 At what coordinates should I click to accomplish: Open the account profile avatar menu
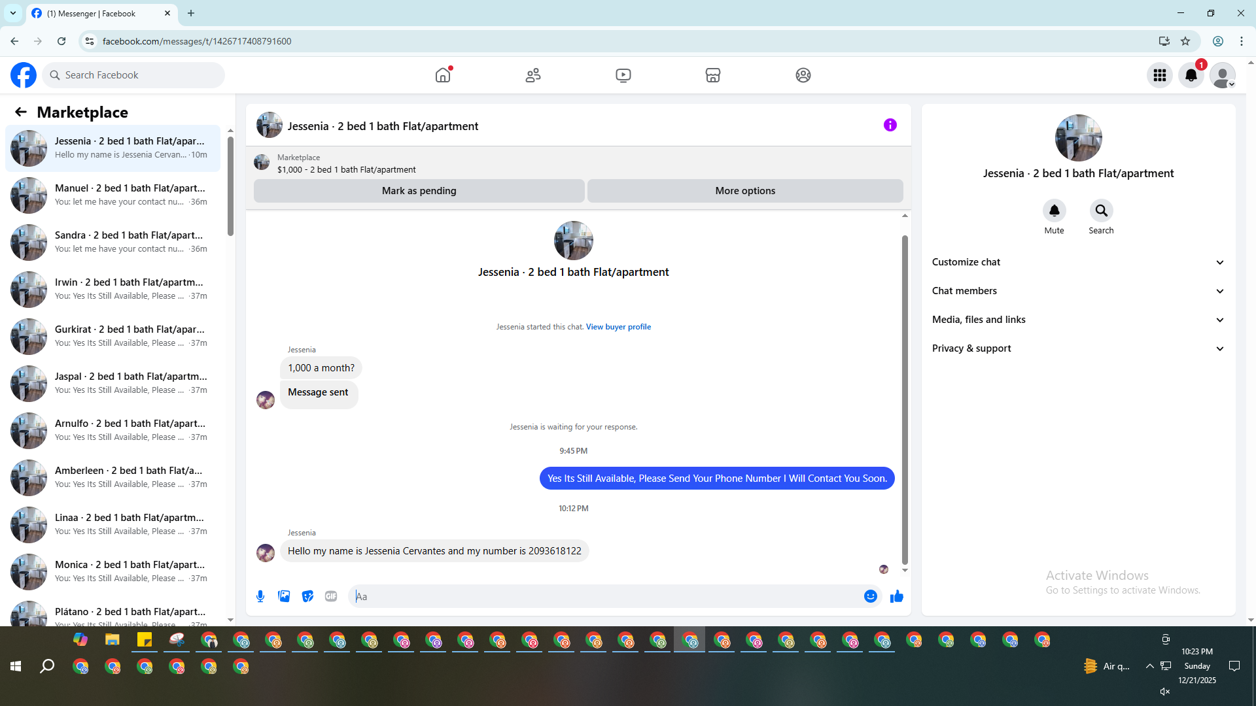pos(1223,75)
